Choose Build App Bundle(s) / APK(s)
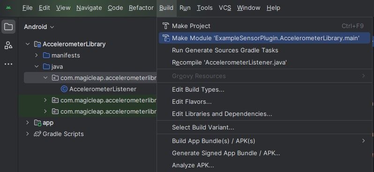374x172 pixels. (264, 141)
